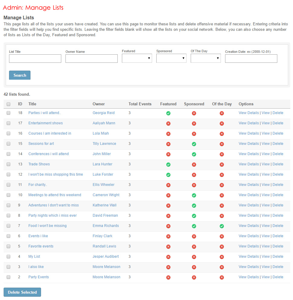Select checkbox for Party Events row
The width and height of the screenshot is (293, 300).
pyautogui.click(x=8, y=277)
